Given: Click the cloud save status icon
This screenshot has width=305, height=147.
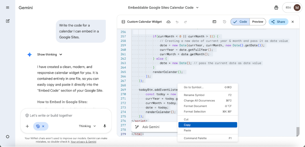Looking at the screenshot, I should pos(168,22).
